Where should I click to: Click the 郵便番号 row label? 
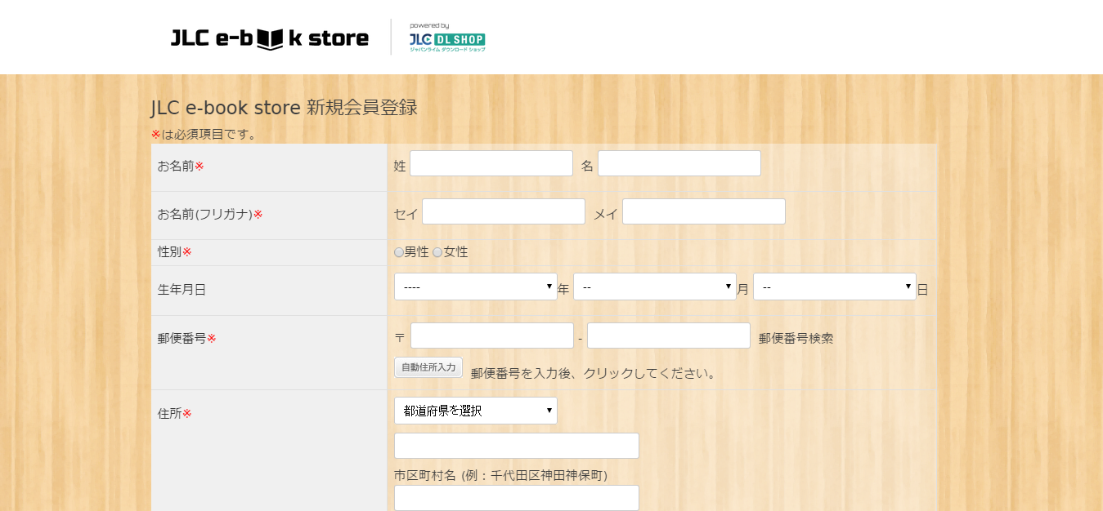pyautogui.click(x=187, y=339)
